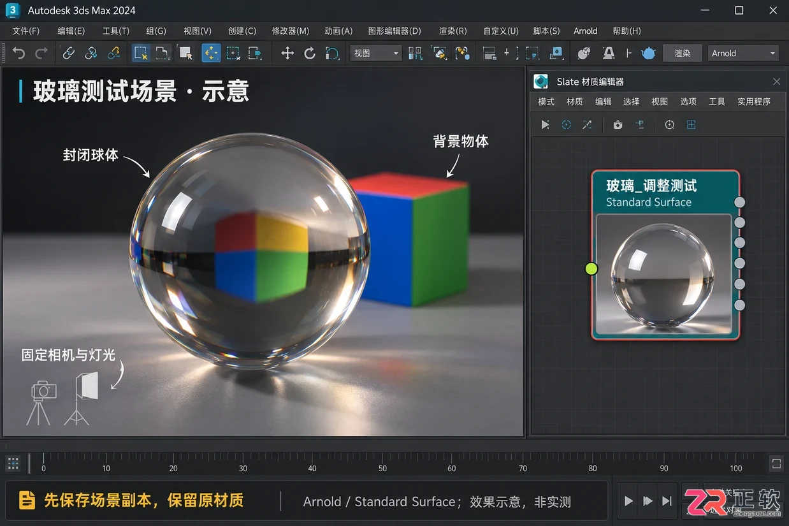The width and height of the screenshot is (789, 526).
Task: Open the 创建(C) menu
Action: [242, 31]
